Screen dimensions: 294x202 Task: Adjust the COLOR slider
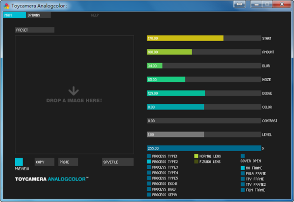point(204,107)
